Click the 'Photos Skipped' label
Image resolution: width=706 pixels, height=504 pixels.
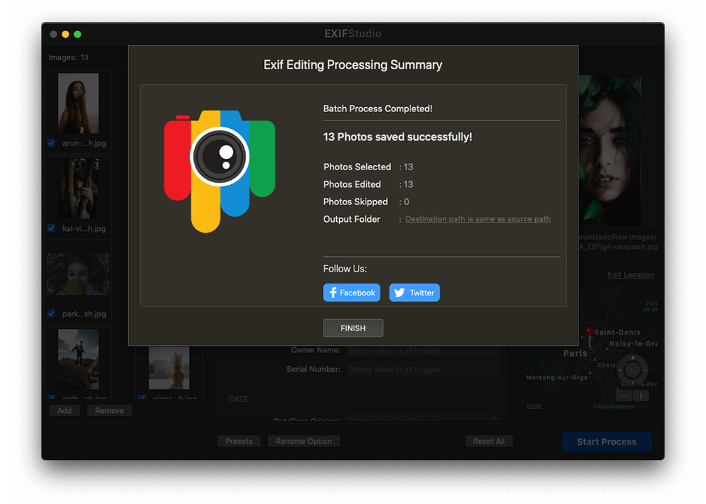coord(355,202)
